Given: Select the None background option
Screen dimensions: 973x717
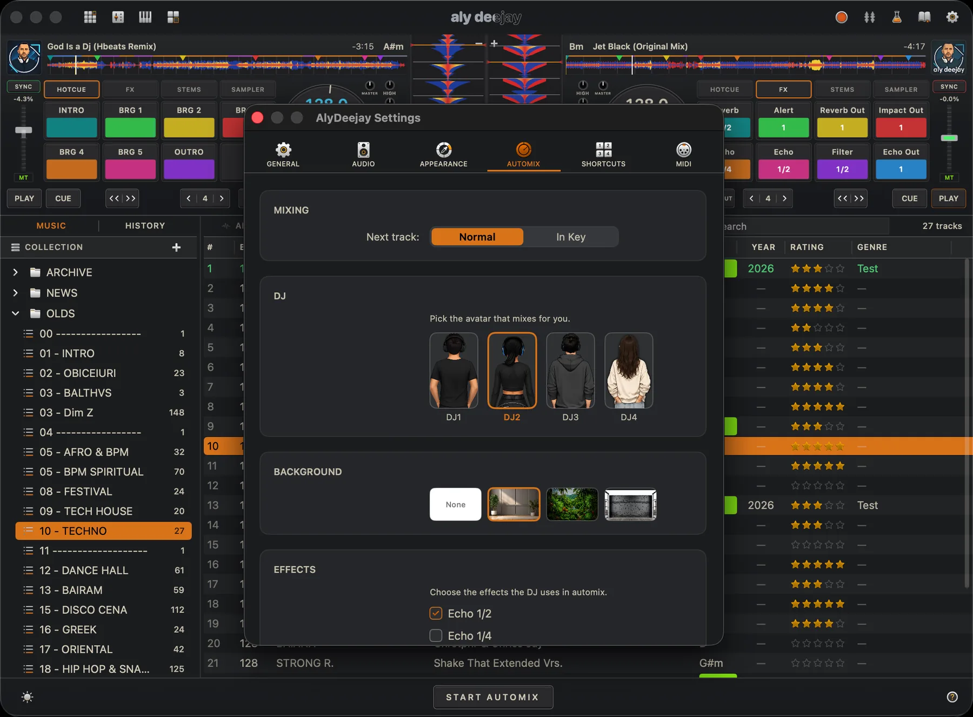Looking at the screenshot, I should click(455, 504).
